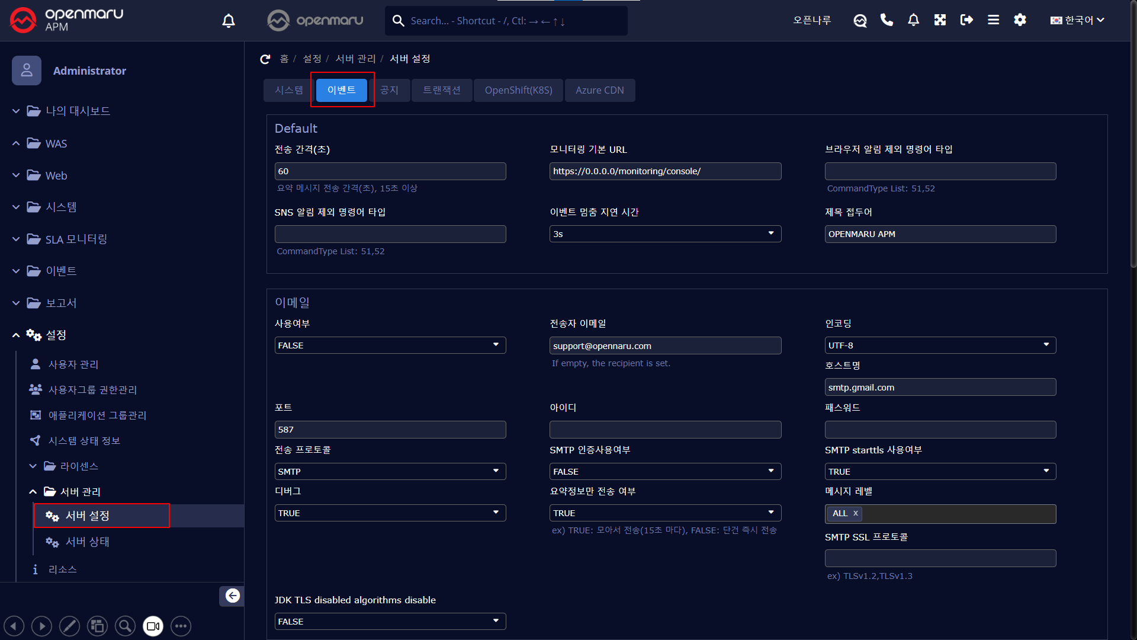
Task: Expand the WAS folder in sidebar
Action: click(56, 144)
